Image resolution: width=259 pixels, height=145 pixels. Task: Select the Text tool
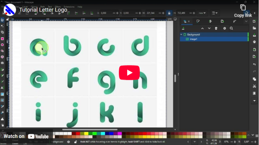coord(2,88)
